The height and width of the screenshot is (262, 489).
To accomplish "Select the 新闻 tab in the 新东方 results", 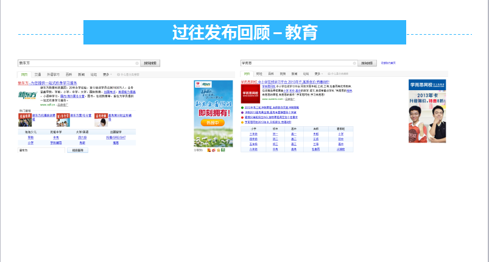I will (81, 74).
